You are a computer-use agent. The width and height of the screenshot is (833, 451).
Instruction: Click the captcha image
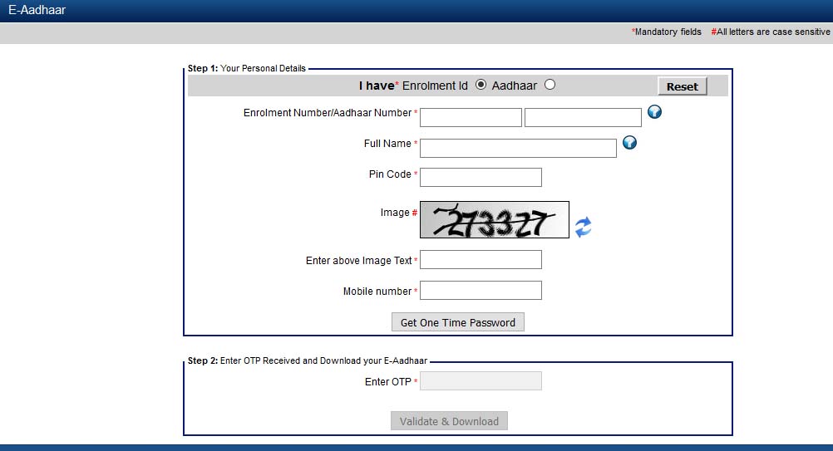(495, 219)
